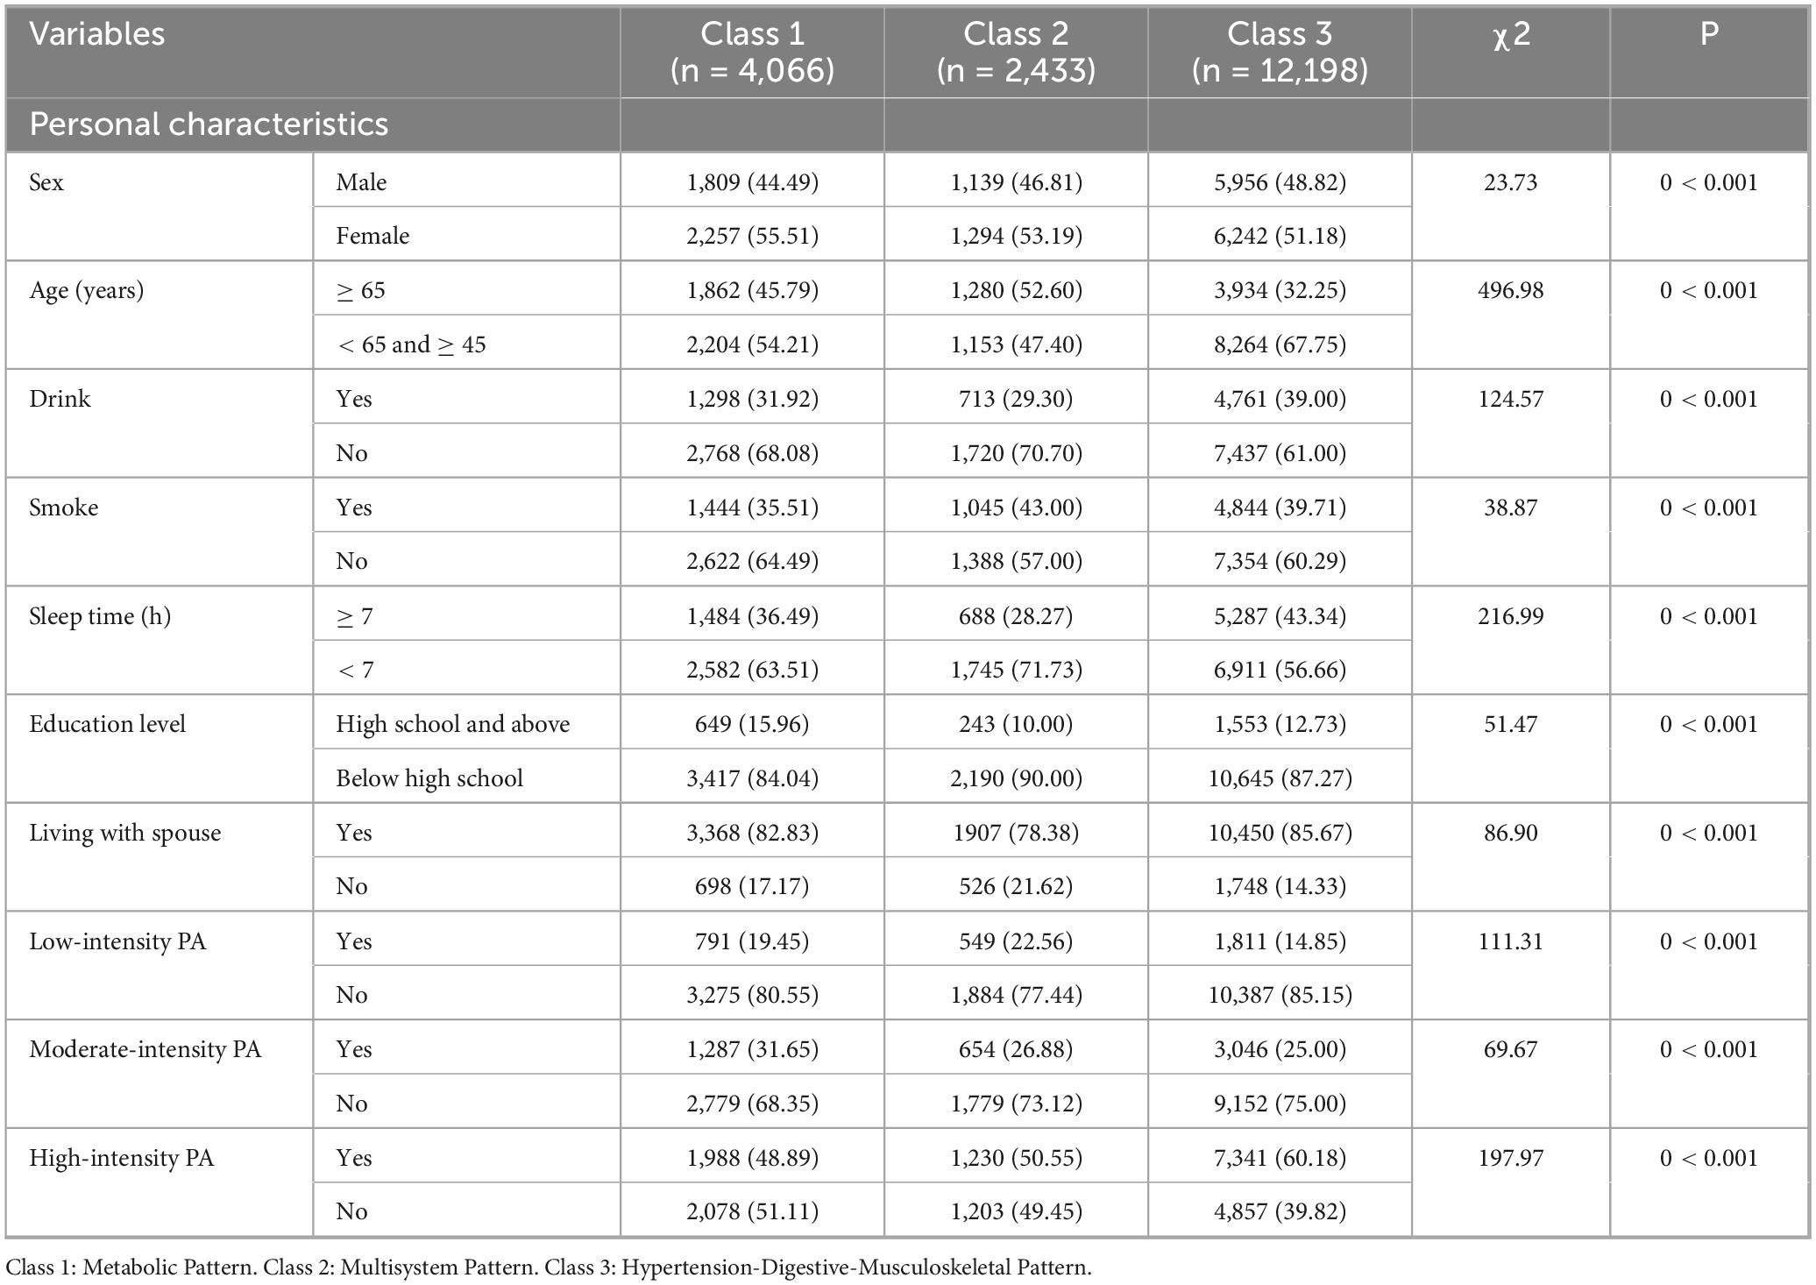Click the P column header

[x=1709, y=34]
